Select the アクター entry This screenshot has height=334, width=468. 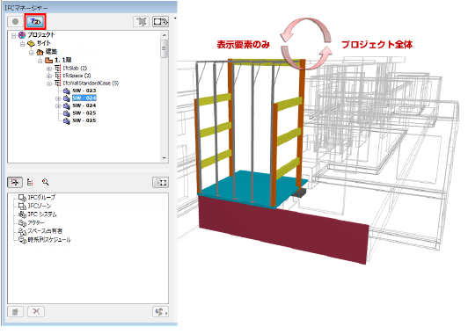coord(32,222)
